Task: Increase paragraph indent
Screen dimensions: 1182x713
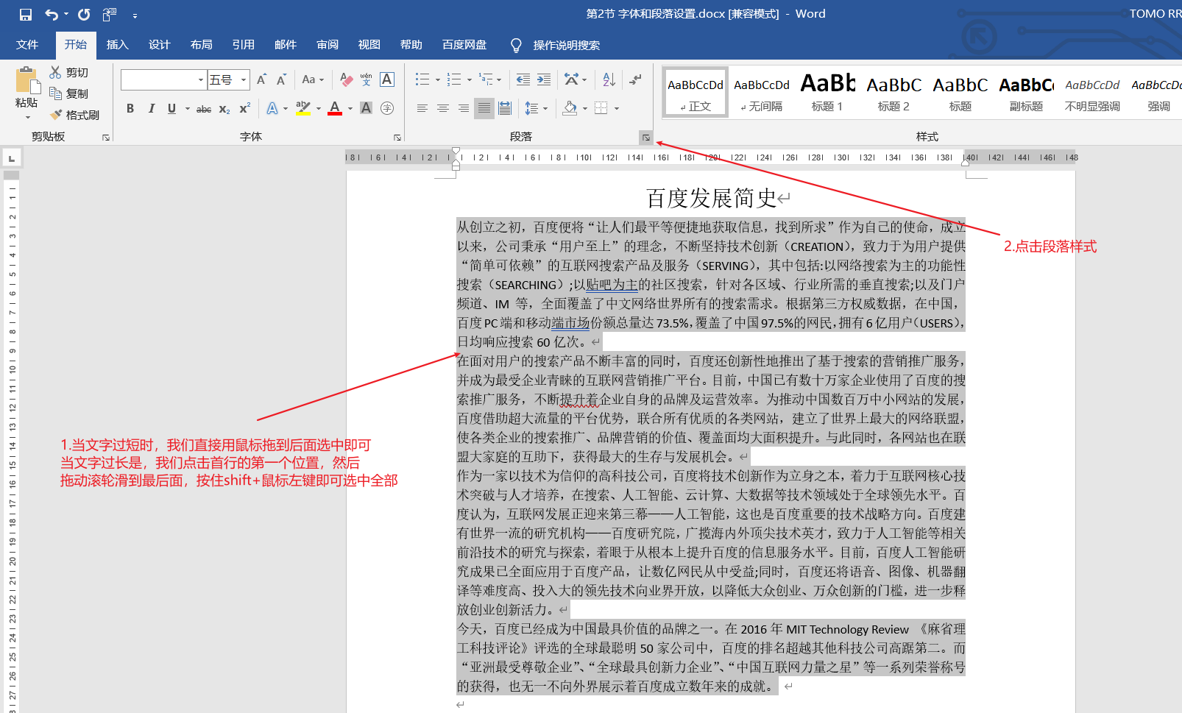Action: pyautogui.click(x=544, y=79)
